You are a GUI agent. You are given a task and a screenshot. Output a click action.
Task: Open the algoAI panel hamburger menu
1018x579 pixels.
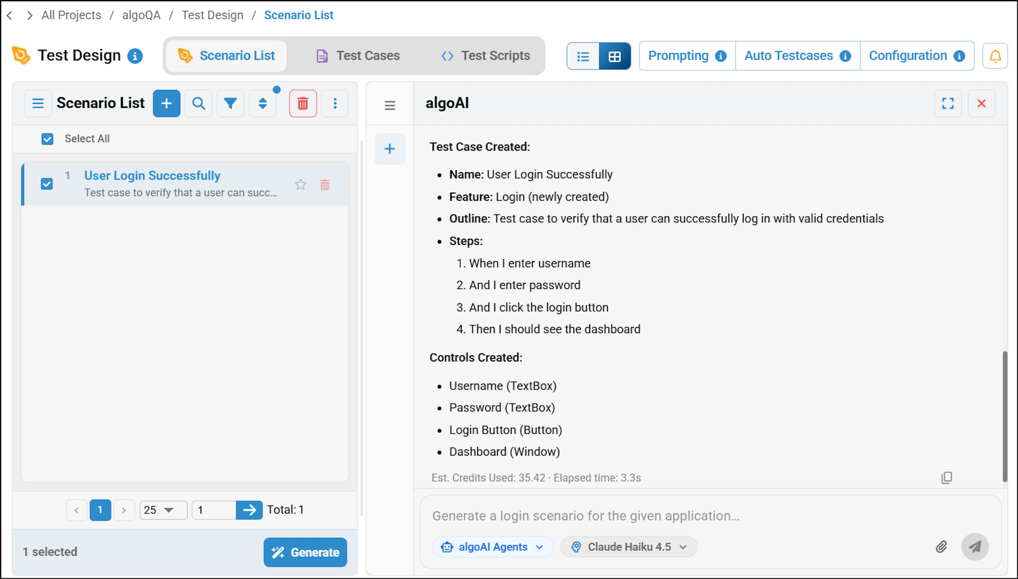[x=389, y=105]
